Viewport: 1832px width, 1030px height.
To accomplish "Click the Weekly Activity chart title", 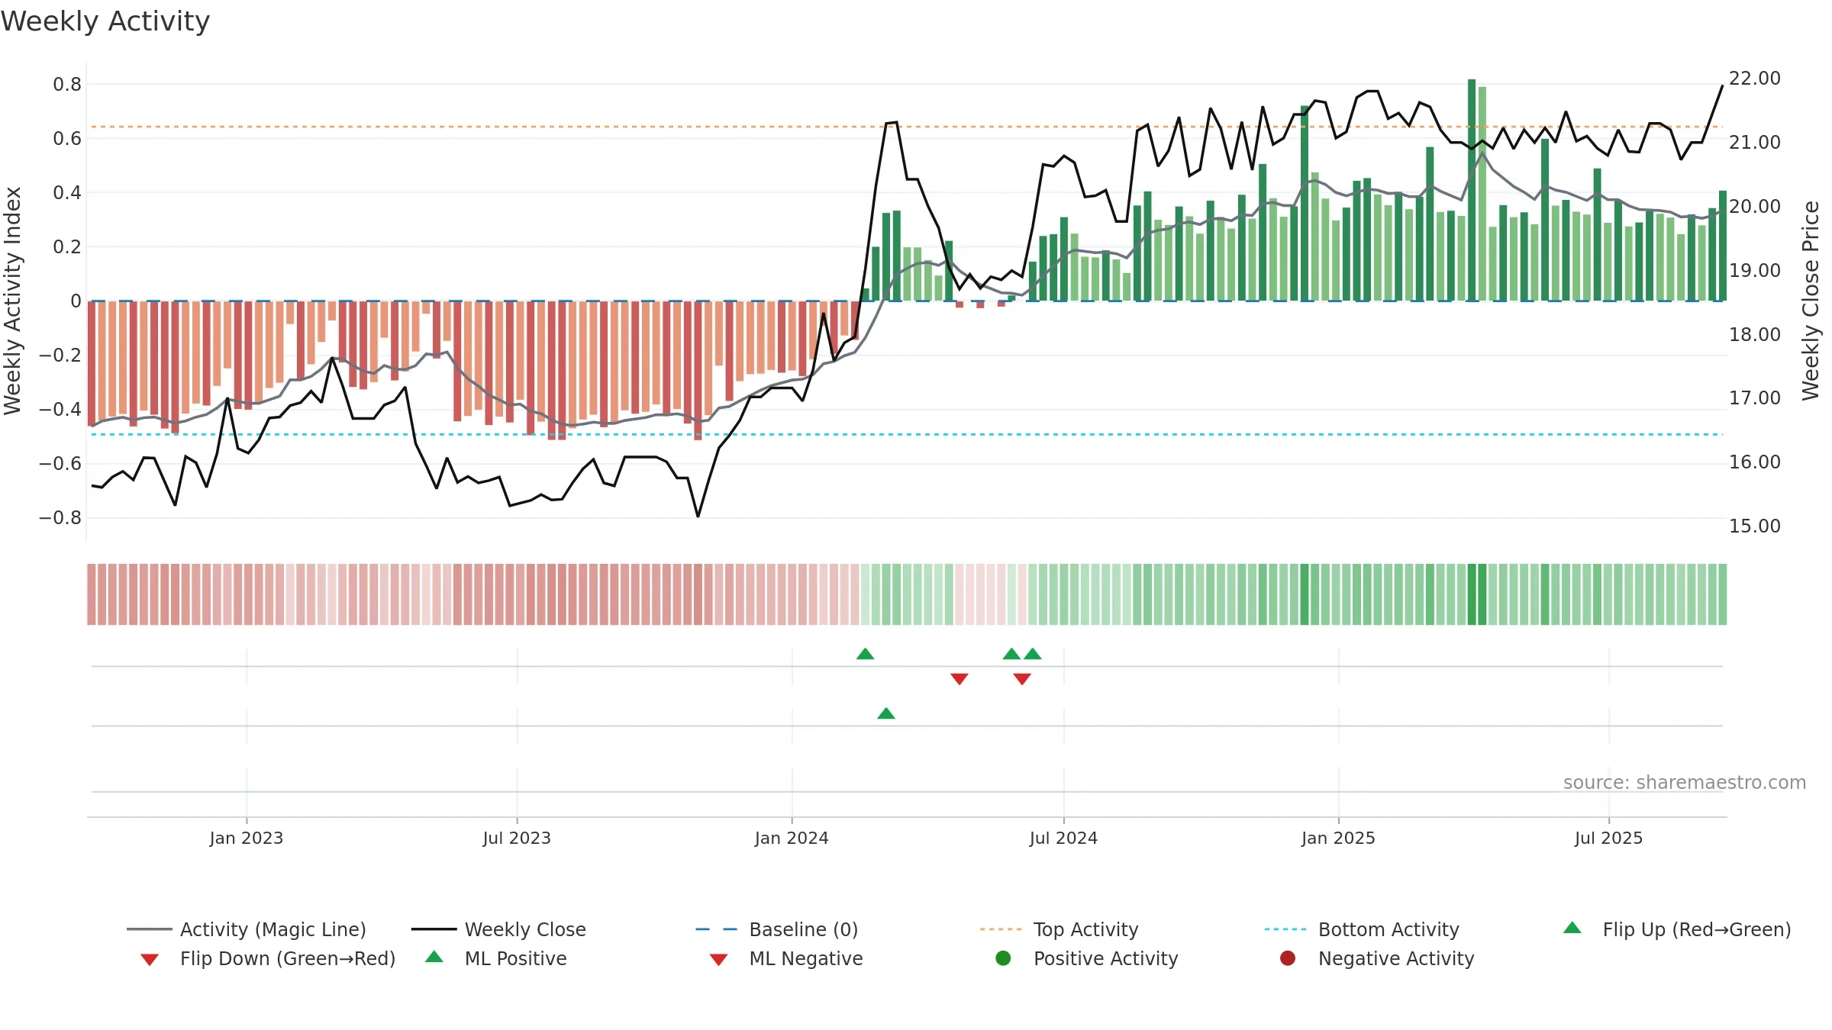I will (105, 21).
